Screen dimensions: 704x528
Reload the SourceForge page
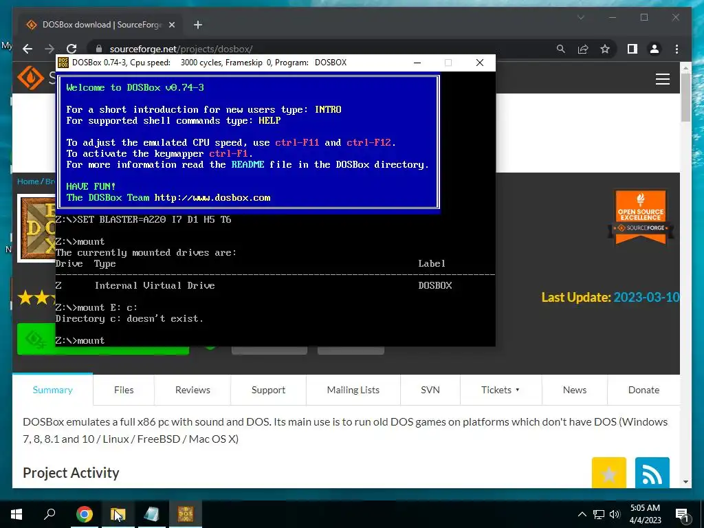click(x=71, y=49)
